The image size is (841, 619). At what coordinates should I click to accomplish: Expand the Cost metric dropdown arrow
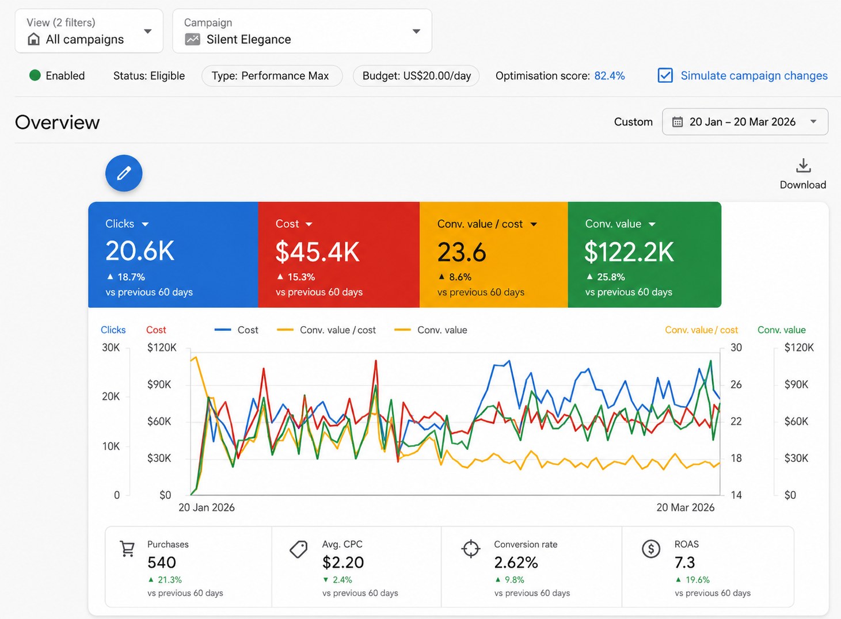point(309,224)
